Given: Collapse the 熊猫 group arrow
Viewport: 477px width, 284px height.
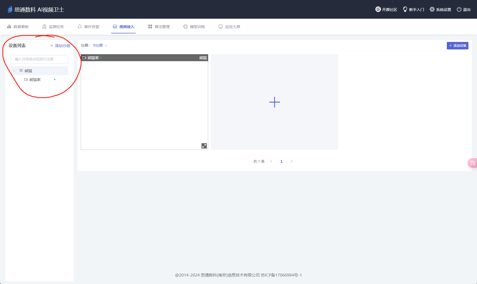Looking at the screenshot, I should (x=14, y=71).
